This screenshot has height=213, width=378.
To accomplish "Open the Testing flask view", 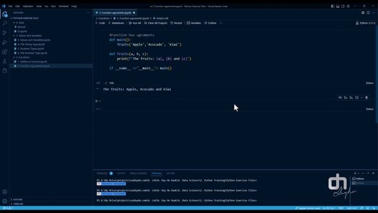I will tap(5, 61).
